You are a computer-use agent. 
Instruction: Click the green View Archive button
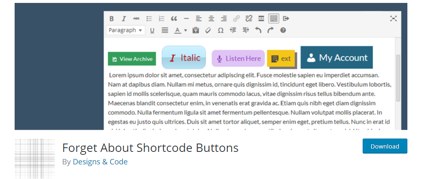pos(132,59)
